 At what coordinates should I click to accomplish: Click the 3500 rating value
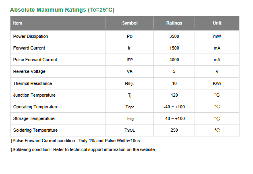pyautogui.click(x=174, y=36)
